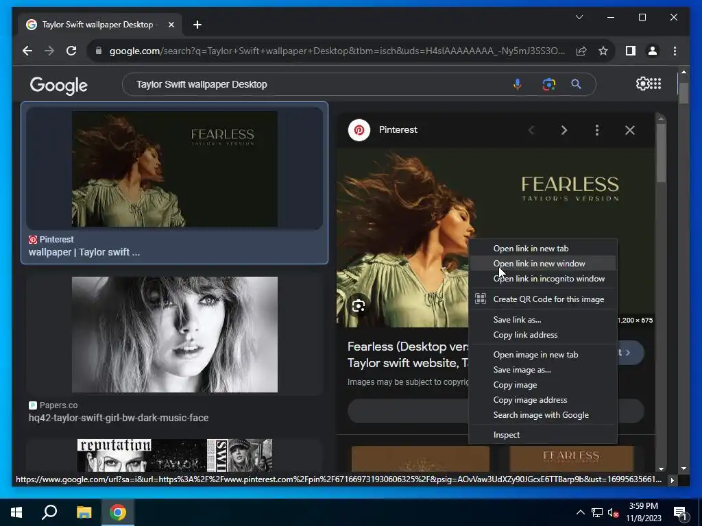The width and height of the screenshot is (702, 526).
Task: Open the reputation collage thumbnail
Action: [x=175, y=455]
